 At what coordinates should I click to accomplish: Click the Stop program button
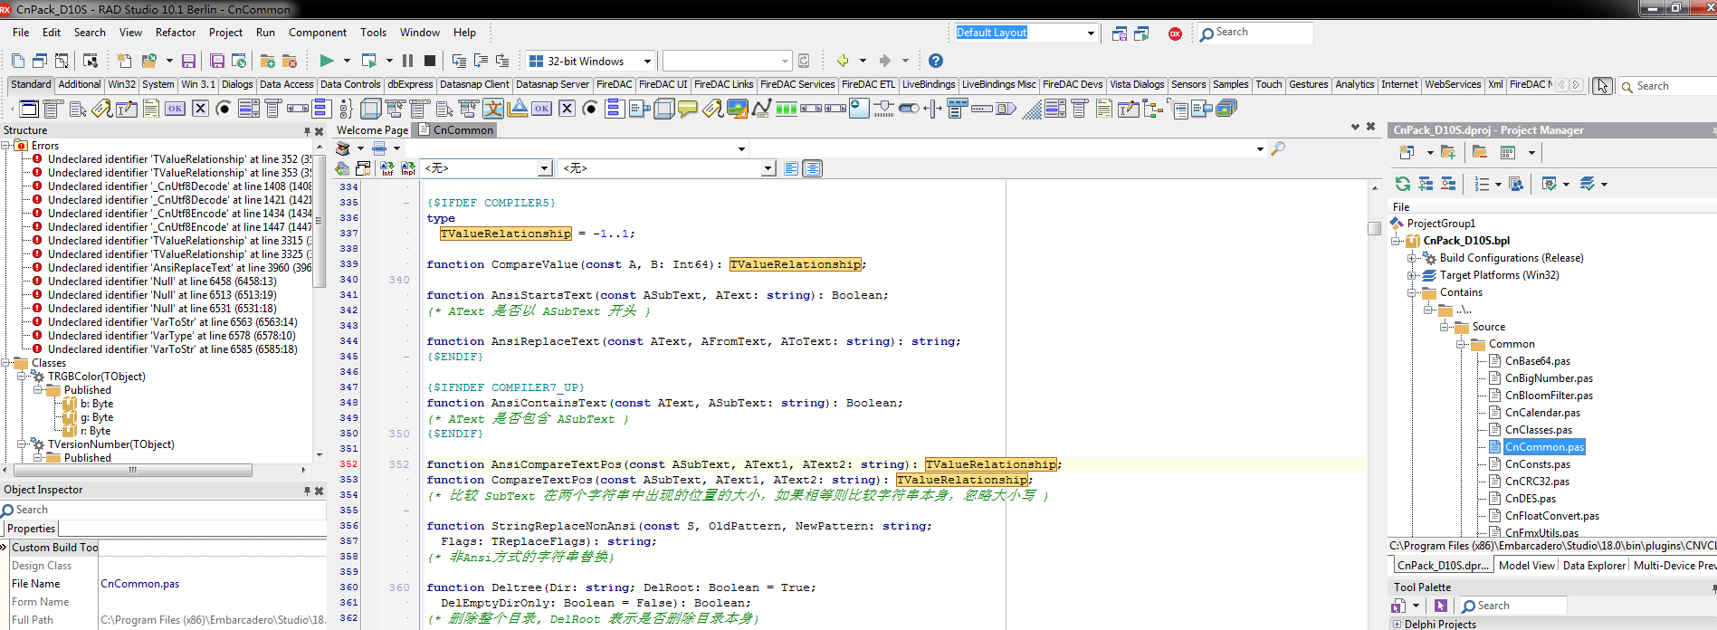(430, 61)
